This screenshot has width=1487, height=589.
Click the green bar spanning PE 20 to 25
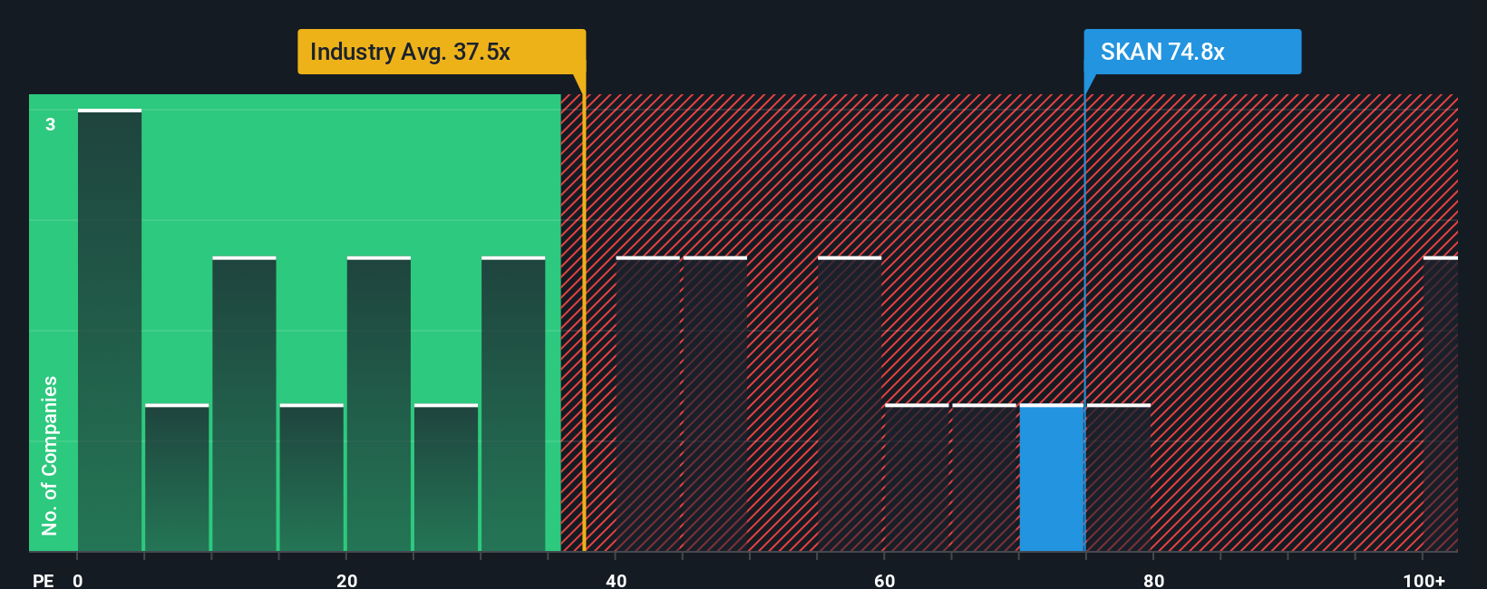pos(379,404)
